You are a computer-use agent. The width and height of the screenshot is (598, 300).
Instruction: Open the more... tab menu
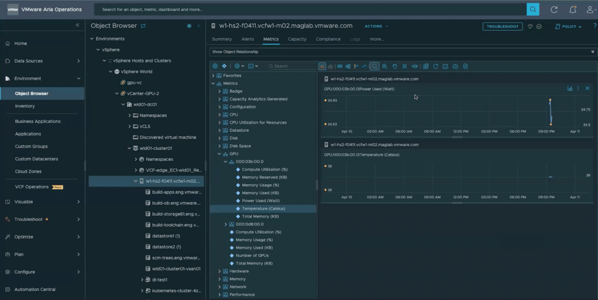click(377, 39)
